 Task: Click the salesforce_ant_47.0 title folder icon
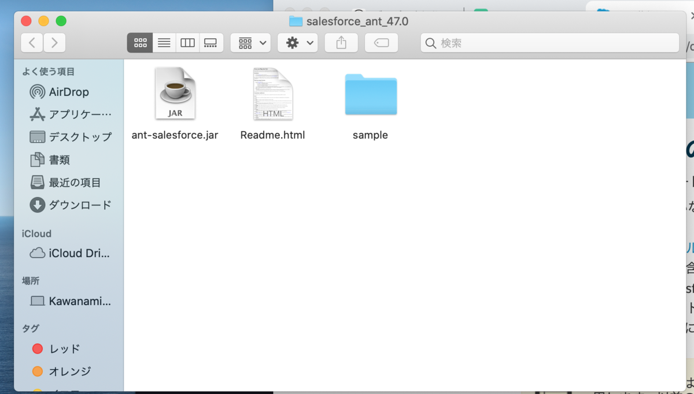(296, 21)
